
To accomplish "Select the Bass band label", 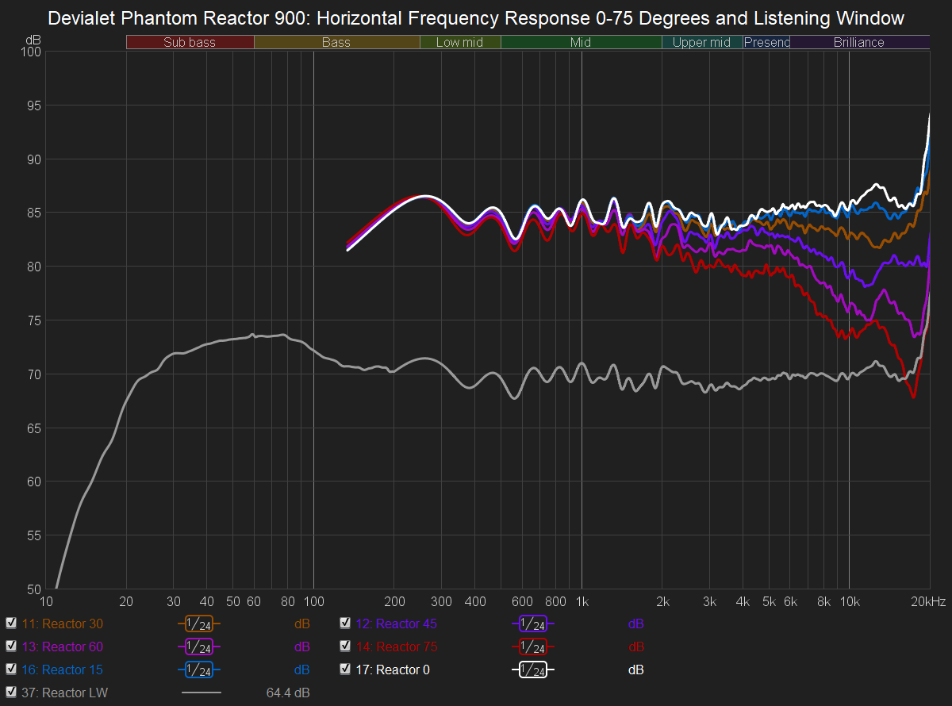I will click(336, 43).
